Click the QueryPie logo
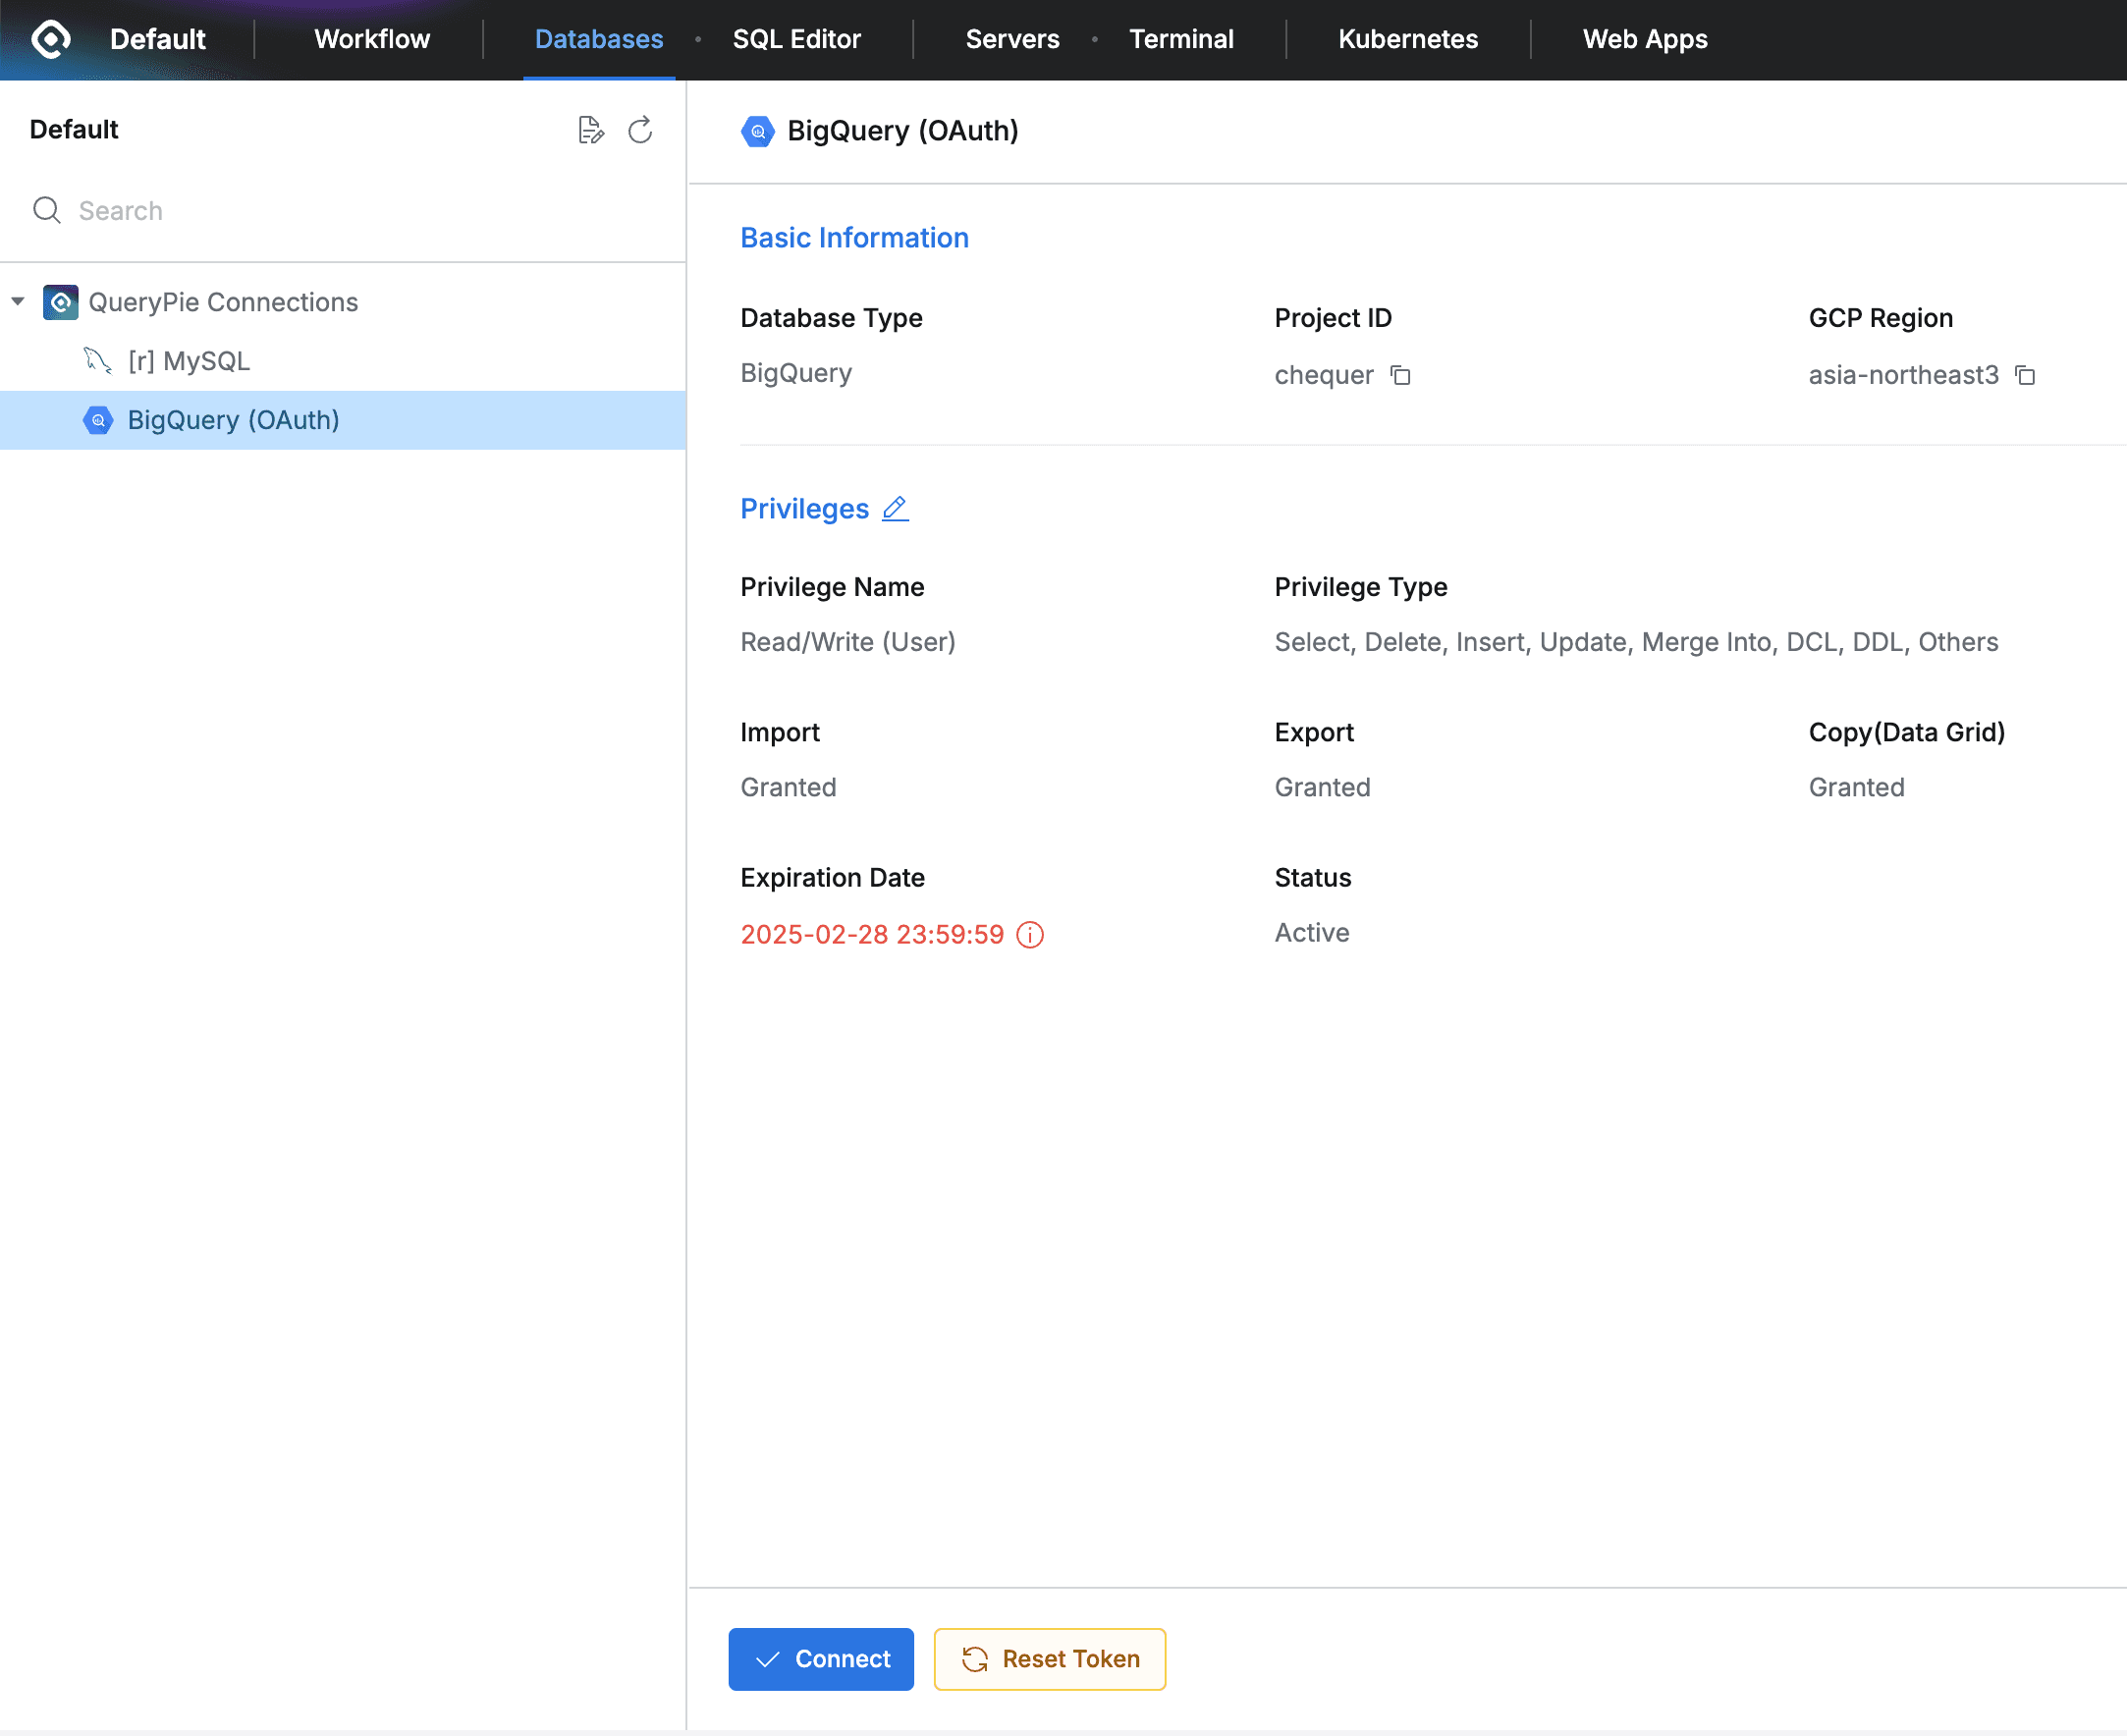 (x=50, y=38)
